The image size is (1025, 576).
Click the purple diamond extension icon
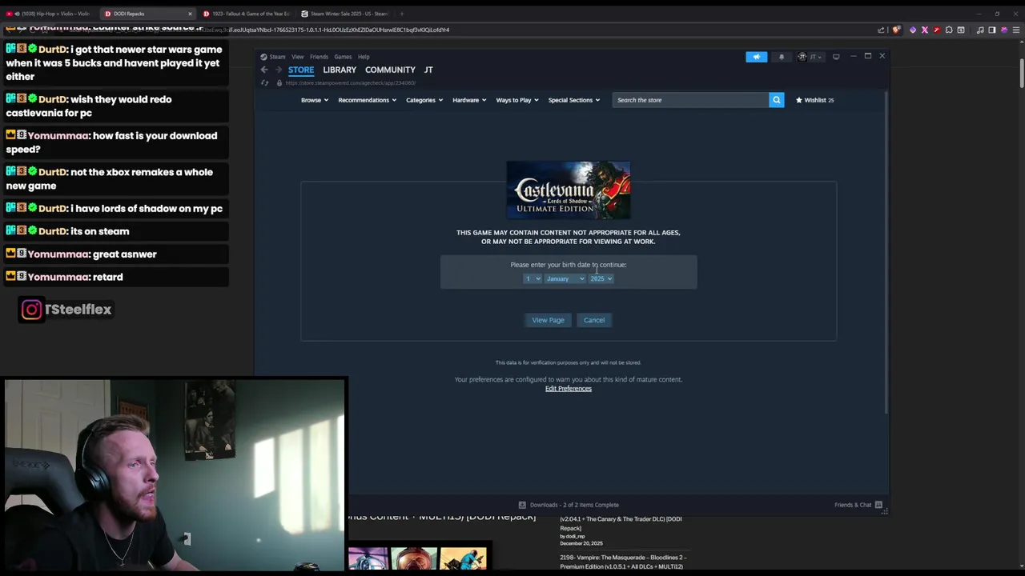913,30
